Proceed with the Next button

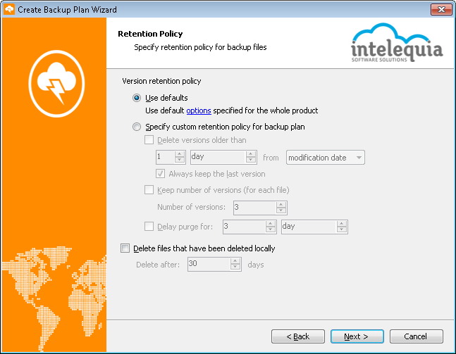(x=357, y=336)
